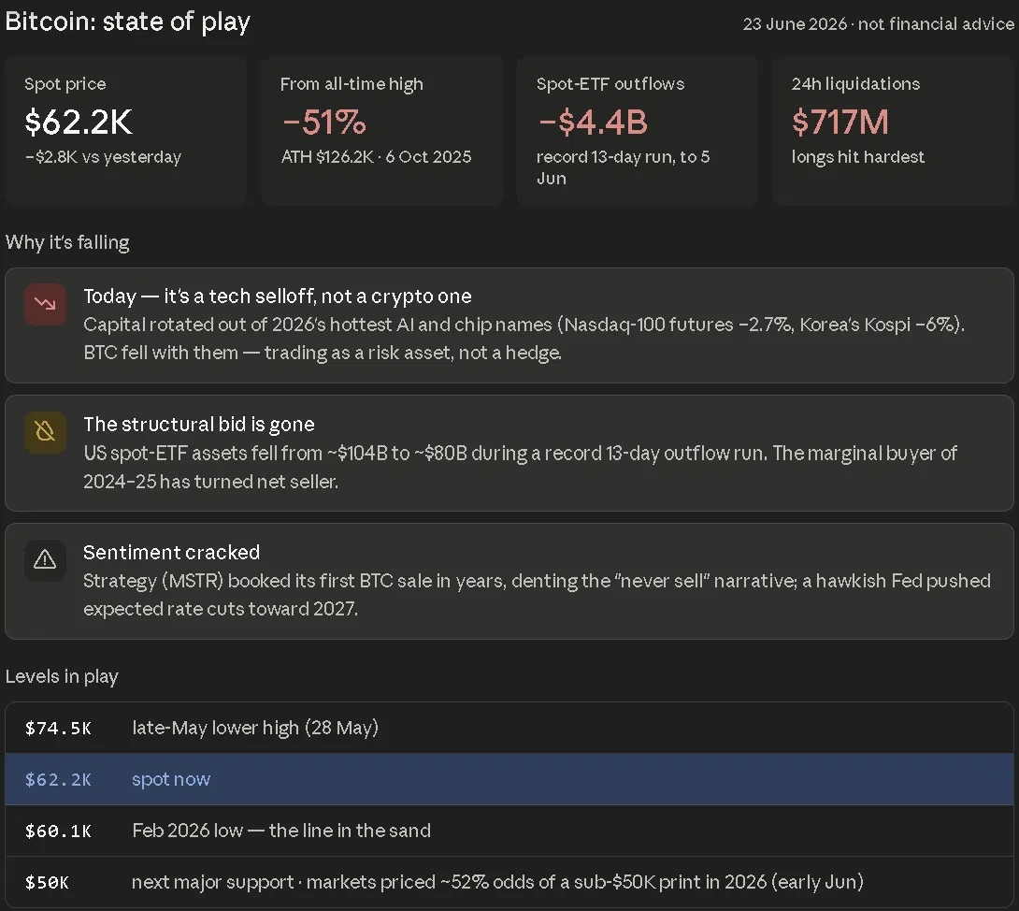Select the From all-time high −51% card

381,131
